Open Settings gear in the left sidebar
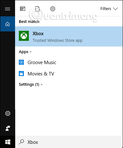Screen dimensions: 123x148 (8, 113)
